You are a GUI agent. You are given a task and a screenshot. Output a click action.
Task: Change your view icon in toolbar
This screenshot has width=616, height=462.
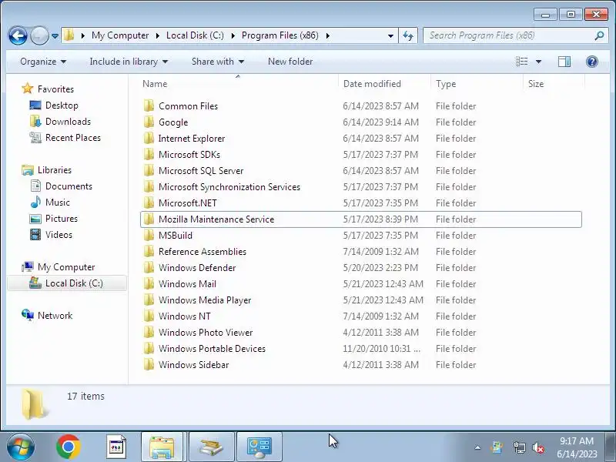coord(522,62)
